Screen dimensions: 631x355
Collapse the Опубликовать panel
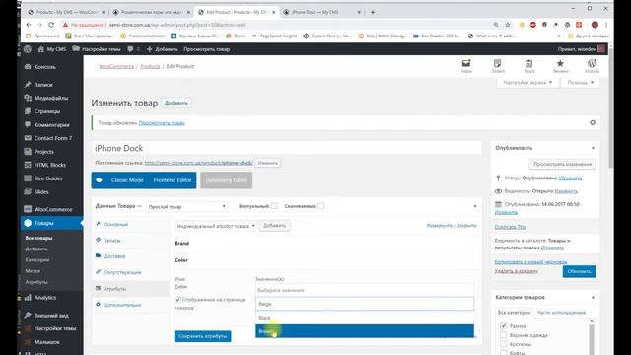[593, 148]
